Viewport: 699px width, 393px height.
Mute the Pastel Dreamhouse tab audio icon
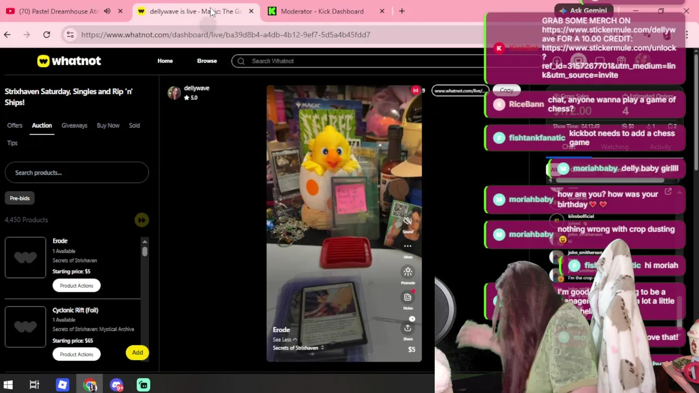click(107, 11)
